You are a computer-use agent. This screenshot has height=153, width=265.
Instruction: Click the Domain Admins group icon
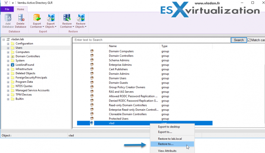coord(92,74)
